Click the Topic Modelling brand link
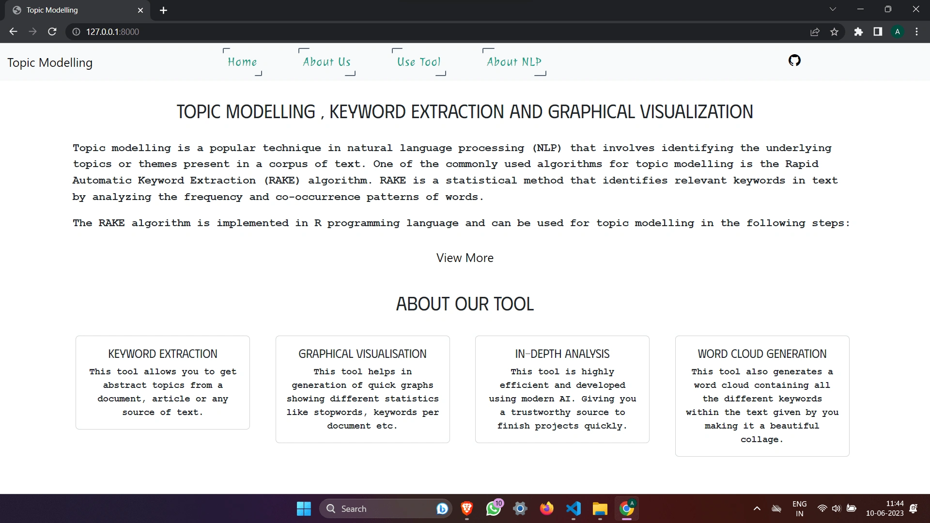930x523 pixels. coord(50,62)
